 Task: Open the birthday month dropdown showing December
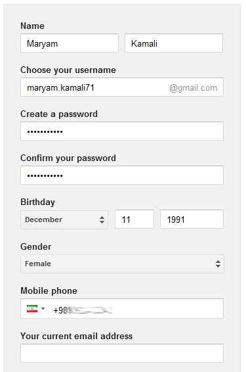64,220
